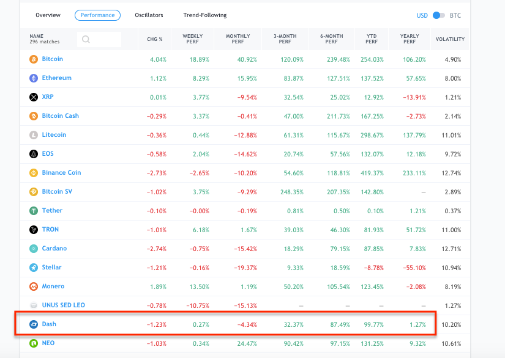Toggle the USD/BTC currency switch
Screen dimensions: 505x358
438,15
